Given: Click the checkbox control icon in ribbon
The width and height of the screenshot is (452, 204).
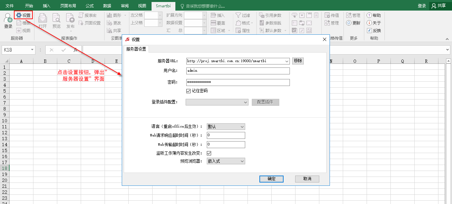Looking at the screenshot, I should click(294, 30).
